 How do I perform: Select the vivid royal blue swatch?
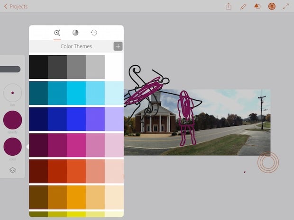tap(76, 119)
